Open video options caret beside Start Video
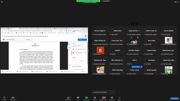The height and width of the screenshot is (101, 180). pyautogui.click(x=16, y=98)
